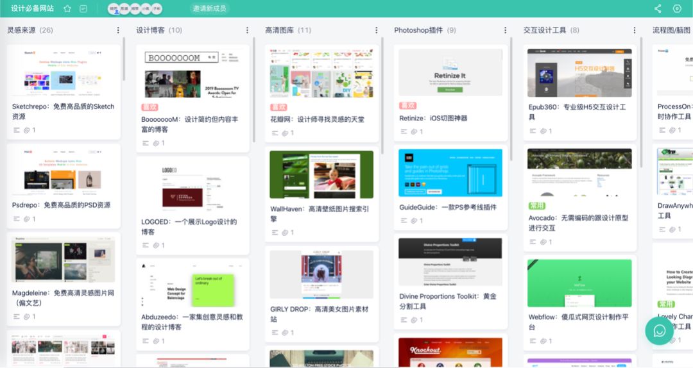The height and width of the screenshot is (368, 693).
Task: Click attachment icon on the Sketchrepo card
Action: pos(27,130)
